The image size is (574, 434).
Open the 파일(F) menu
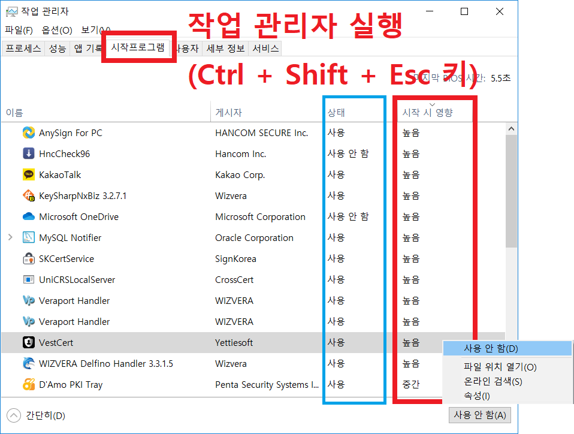[x=18, y=30]
